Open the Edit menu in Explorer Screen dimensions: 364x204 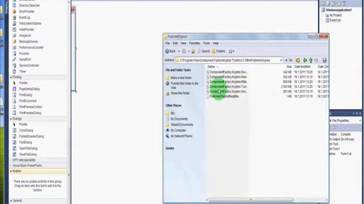click(x=175, y=43)
